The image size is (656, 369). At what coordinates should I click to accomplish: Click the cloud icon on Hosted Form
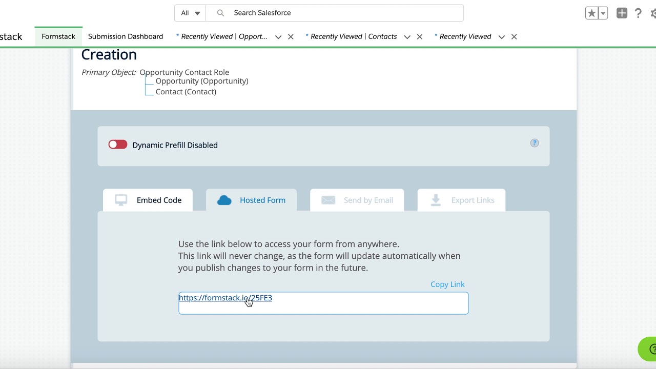(224, 200)
